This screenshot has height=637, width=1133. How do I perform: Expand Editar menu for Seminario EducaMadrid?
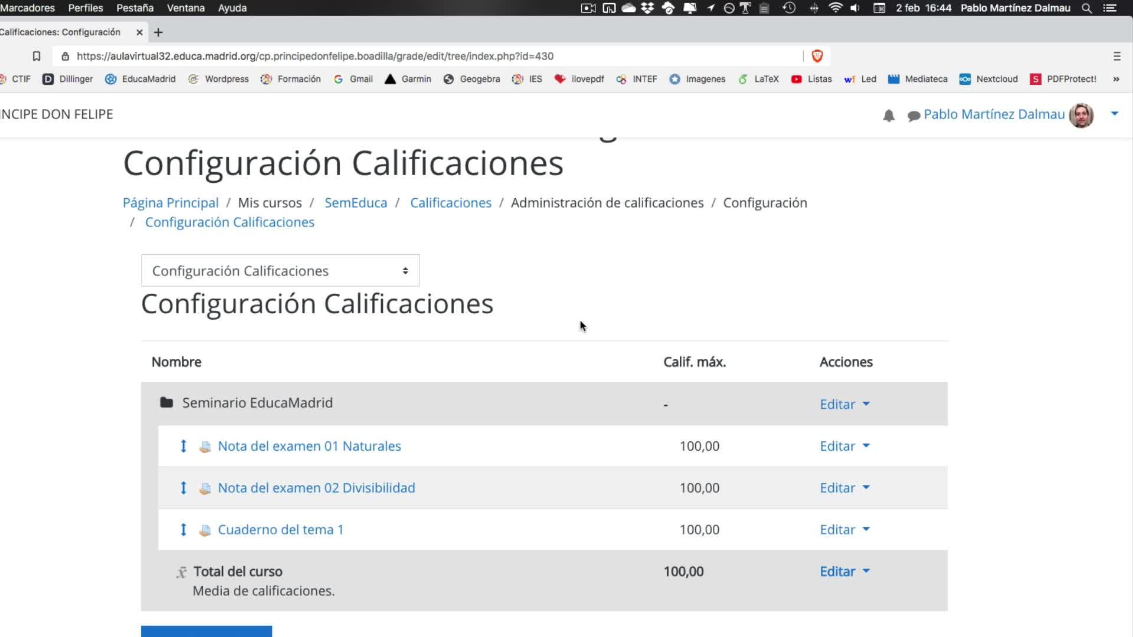tap(844, 405)
